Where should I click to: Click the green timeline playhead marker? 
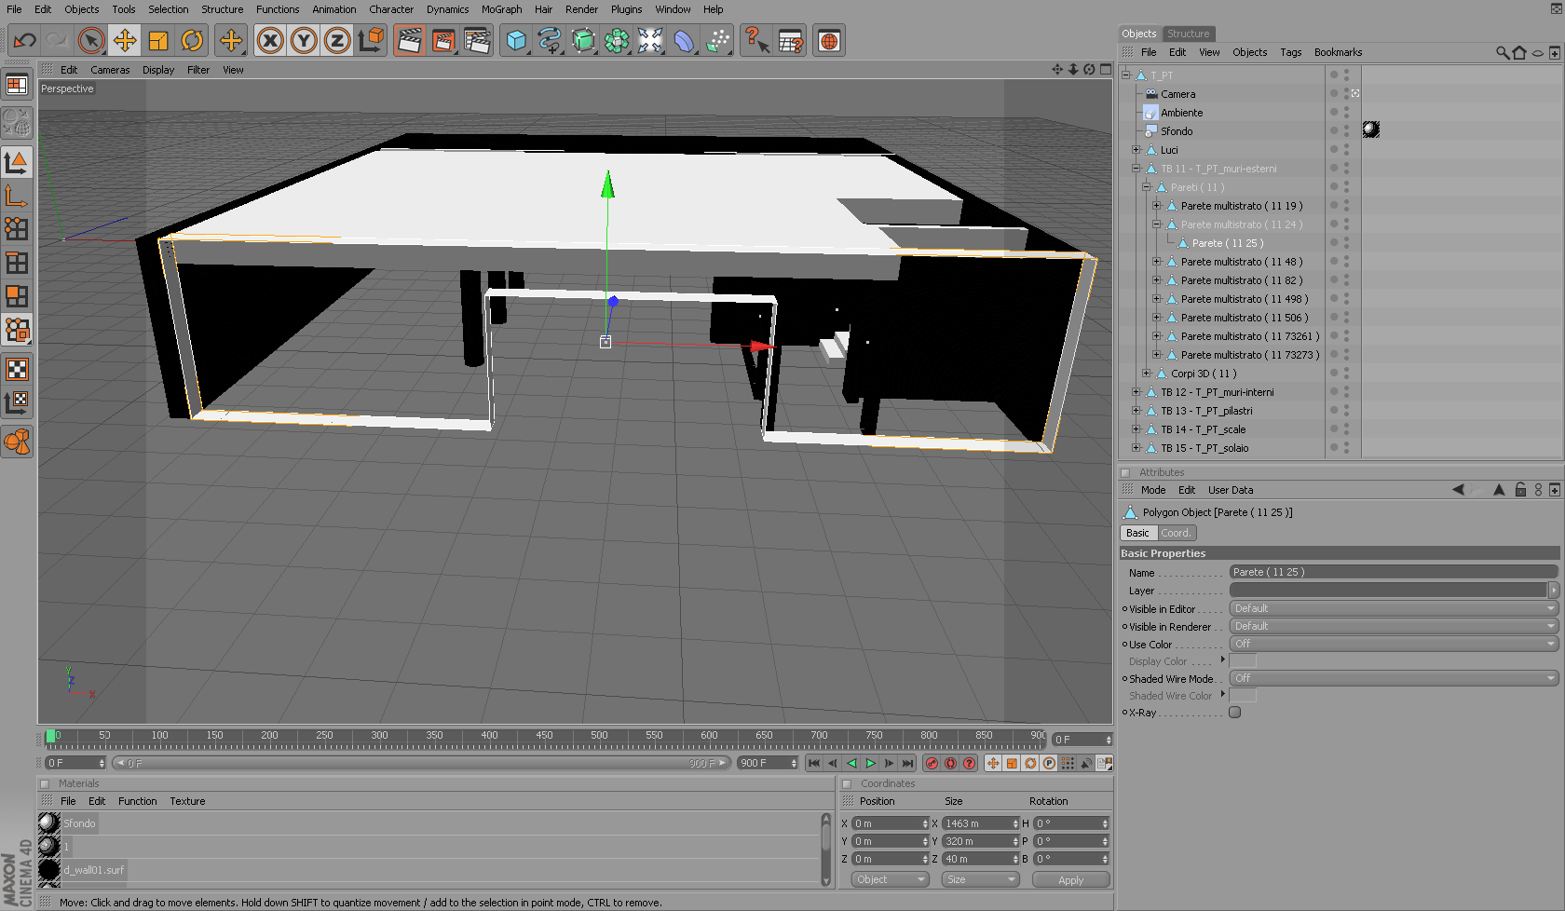[50, 736]
